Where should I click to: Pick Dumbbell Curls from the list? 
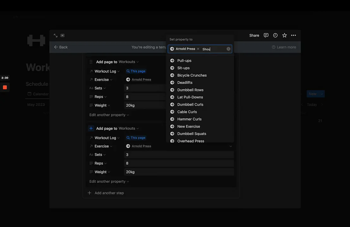pyautogui.click(x=200, y=104)
